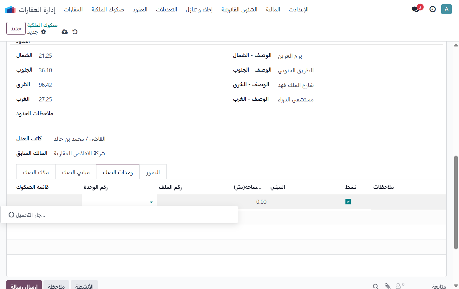Select the وحدات الصك tab
Screen dimensions: 459x289
(118, 172)
